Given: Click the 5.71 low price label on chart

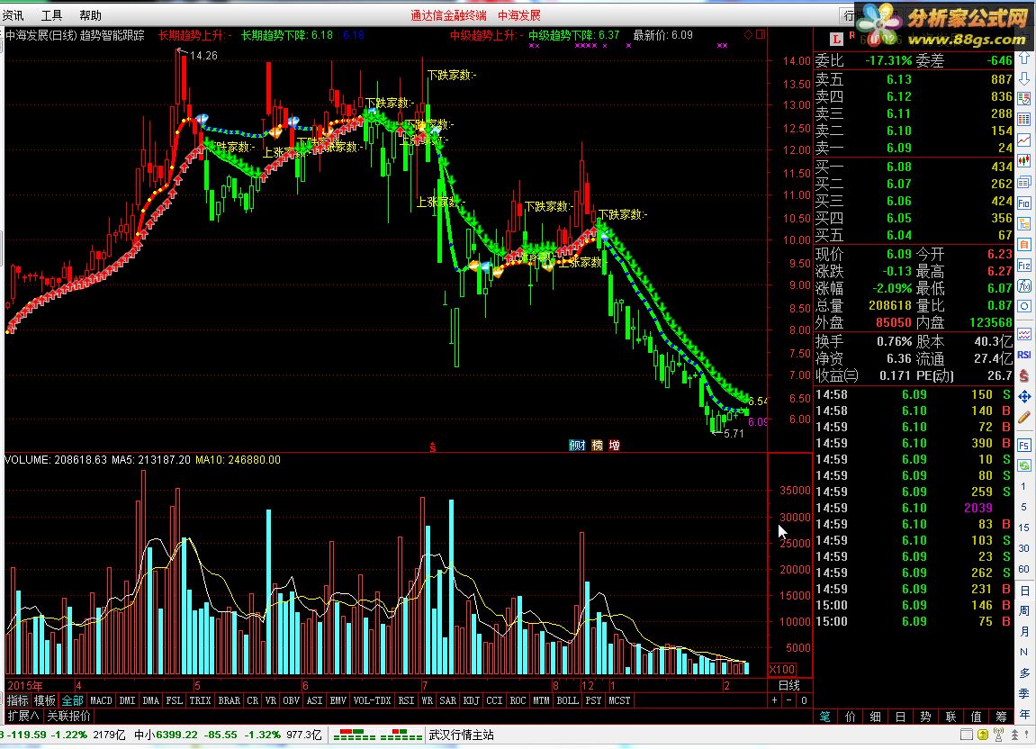Looking at the screenshot, I should coord(734,434).
